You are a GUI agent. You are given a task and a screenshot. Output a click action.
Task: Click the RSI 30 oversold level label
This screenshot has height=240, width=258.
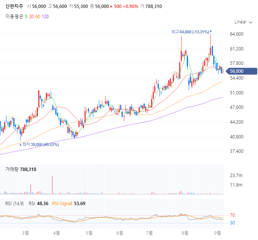coord(233,223)
